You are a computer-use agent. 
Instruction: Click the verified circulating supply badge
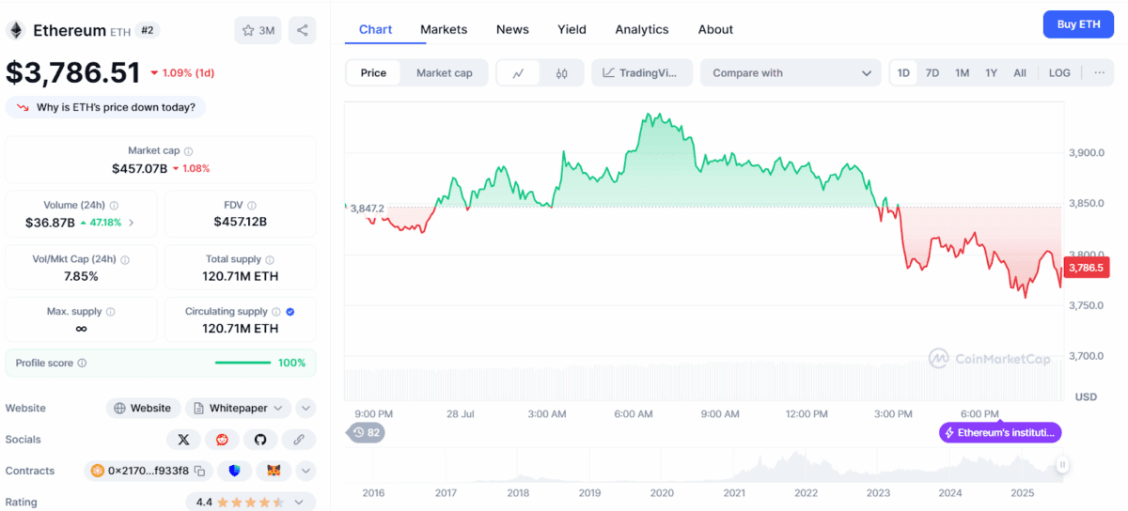pos(290,312)
